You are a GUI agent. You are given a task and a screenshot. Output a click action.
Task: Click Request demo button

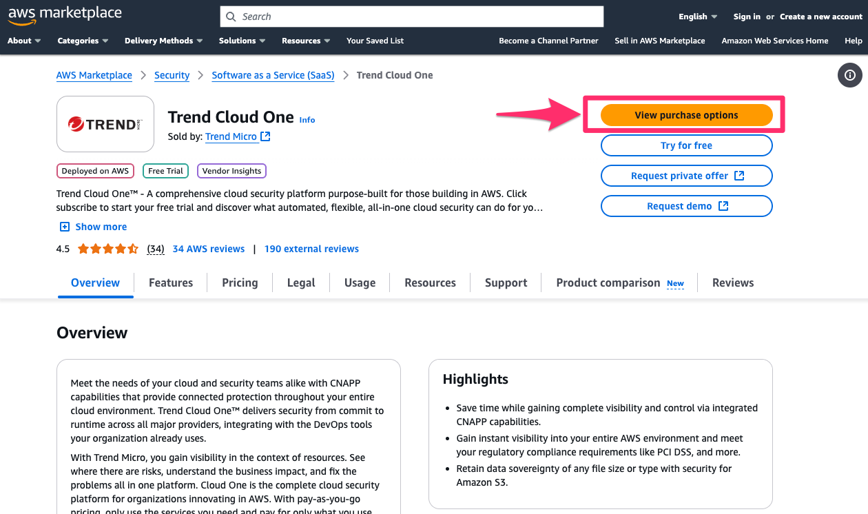[686, 206]
